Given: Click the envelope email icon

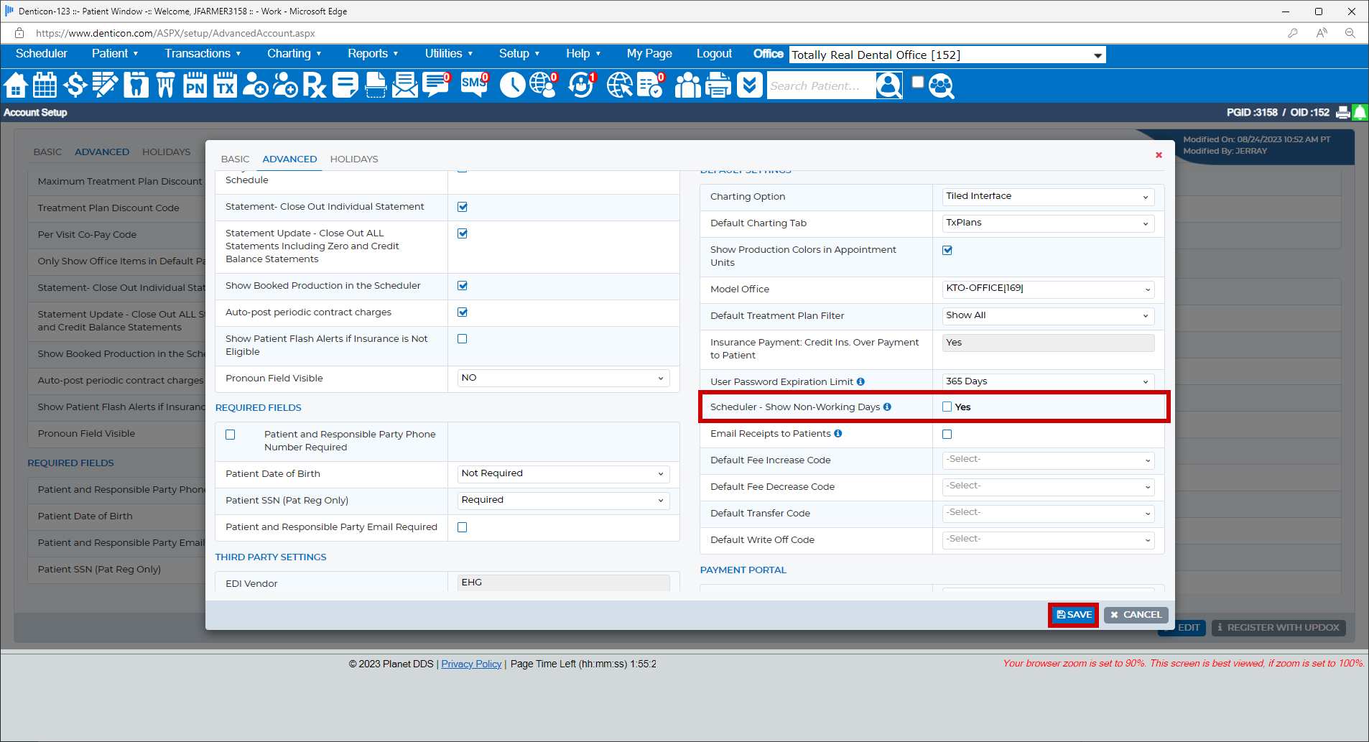Looking at the screenshot, I should (x=404, y=85).
